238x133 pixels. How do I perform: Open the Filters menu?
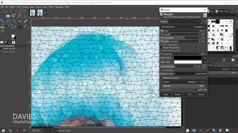pos(51,7)
